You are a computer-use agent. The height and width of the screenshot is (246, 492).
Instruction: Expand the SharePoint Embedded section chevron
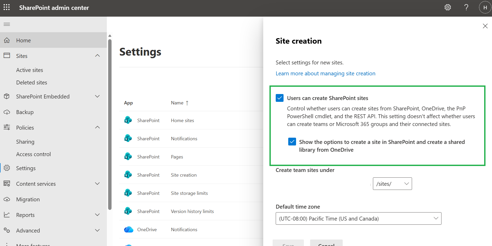(97, 96)
